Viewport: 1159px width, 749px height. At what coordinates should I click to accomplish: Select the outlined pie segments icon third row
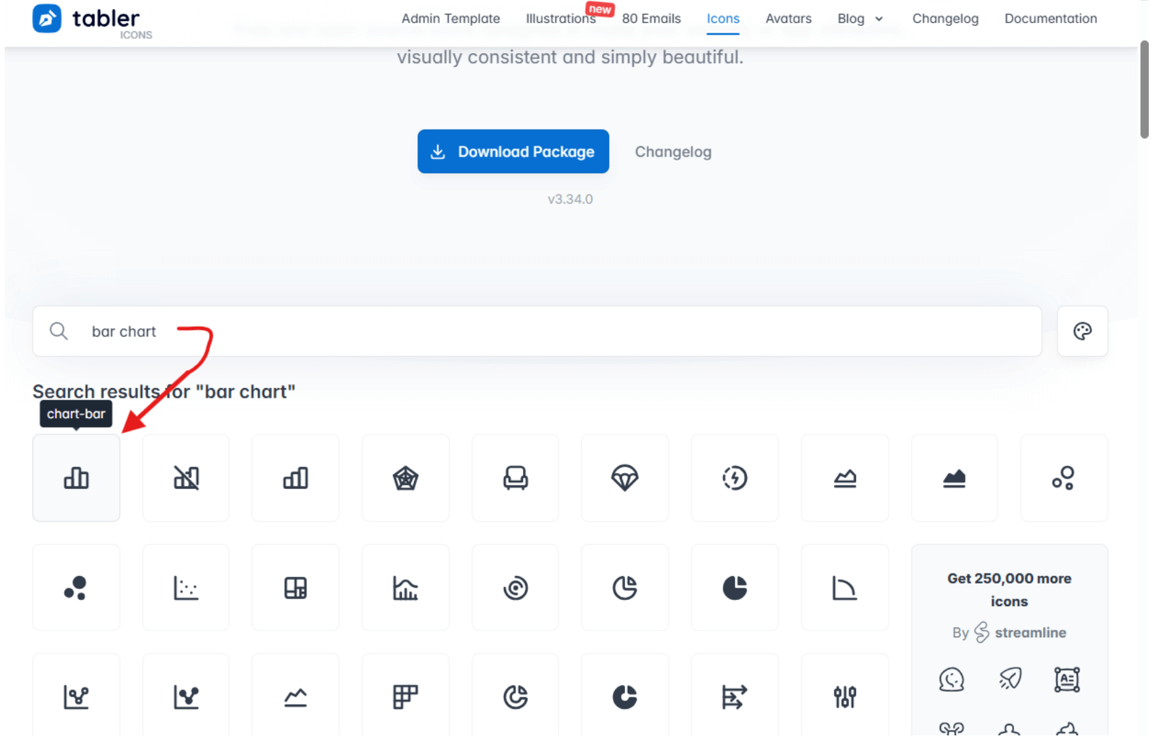(515, 697)
